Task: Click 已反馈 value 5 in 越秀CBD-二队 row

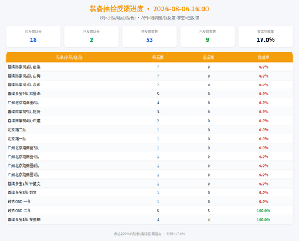Action: [209, 211]
